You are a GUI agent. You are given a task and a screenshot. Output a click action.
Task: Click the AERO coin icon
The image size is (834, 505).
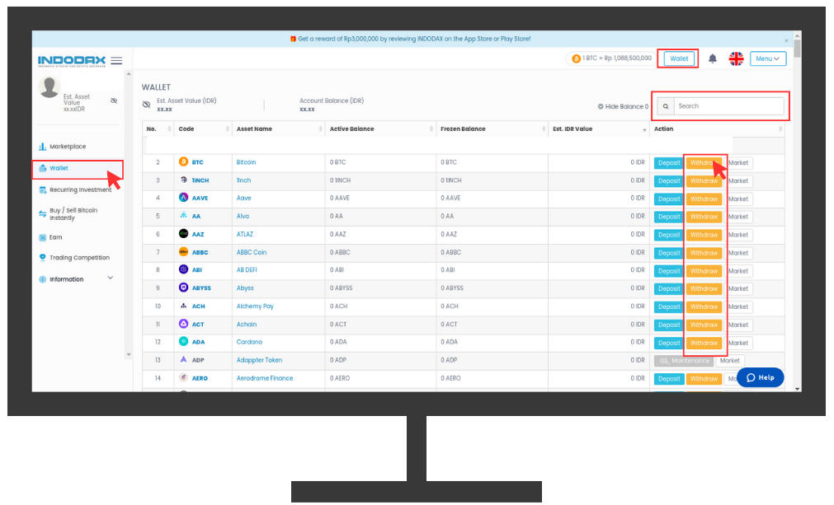click(x=183, y=377)
